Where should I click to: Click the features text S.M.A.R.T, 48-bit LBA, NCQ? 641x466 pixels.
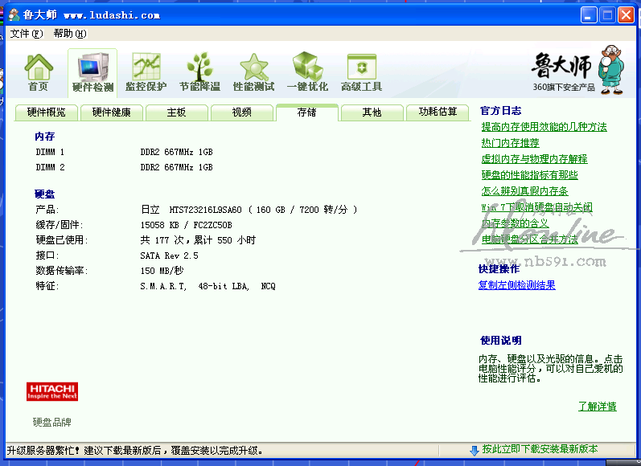click(208, 286)
